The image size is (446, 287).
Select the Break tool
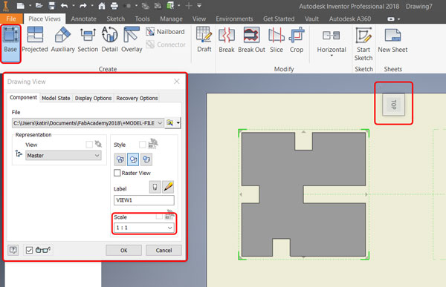tap(227, 40)
